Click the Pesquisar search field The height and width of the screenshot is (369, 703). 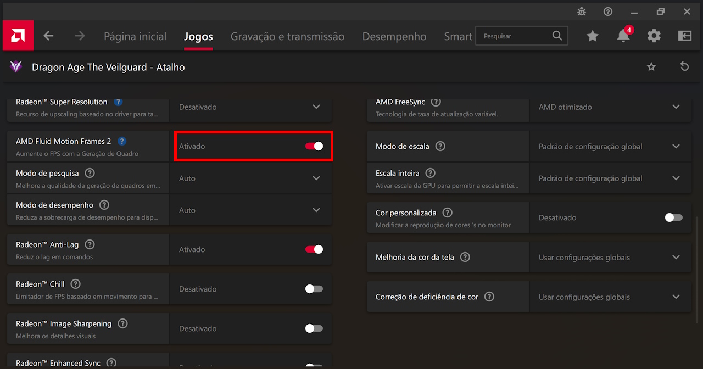click(x=515, y=36)
